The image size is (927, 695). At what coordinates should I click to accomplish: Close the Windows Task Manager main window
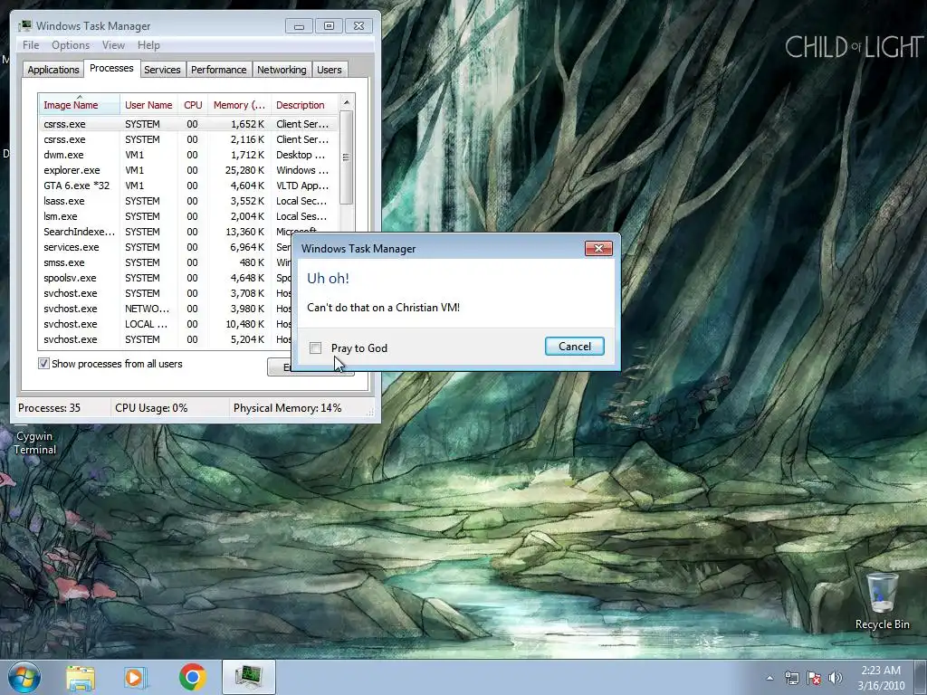[x=358, y=26]
